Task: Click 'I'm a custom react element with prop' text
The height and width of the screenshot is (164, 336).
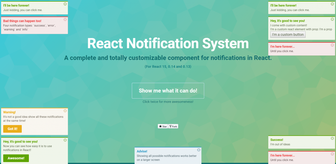Action: (301, 29)
